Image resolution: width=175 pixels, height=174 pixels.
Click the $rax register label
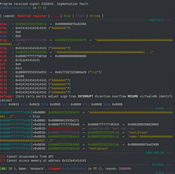tap(4, 24)
